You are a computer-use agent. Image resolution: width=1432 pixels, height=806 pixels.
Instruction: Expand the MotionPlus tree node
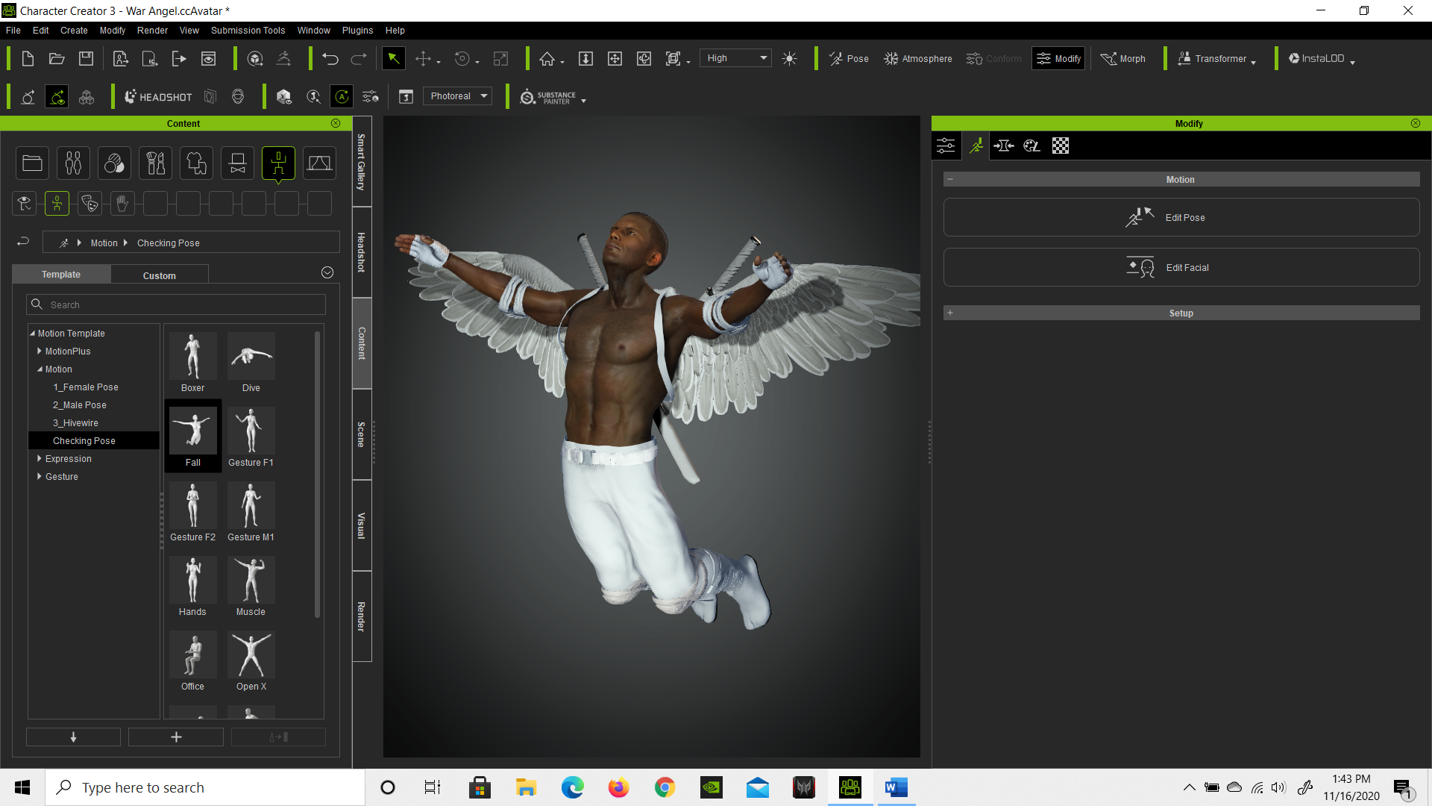[x=39, y=351]
